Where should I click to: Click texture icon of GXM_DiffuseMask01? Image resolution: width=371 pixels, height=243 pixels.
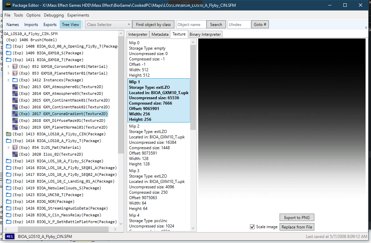pyautogui.click(x=15, y=120)
